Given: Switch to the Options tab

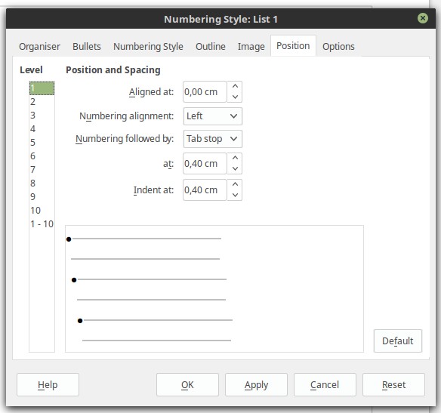Looking at the screenshot, I should (338, 46).
